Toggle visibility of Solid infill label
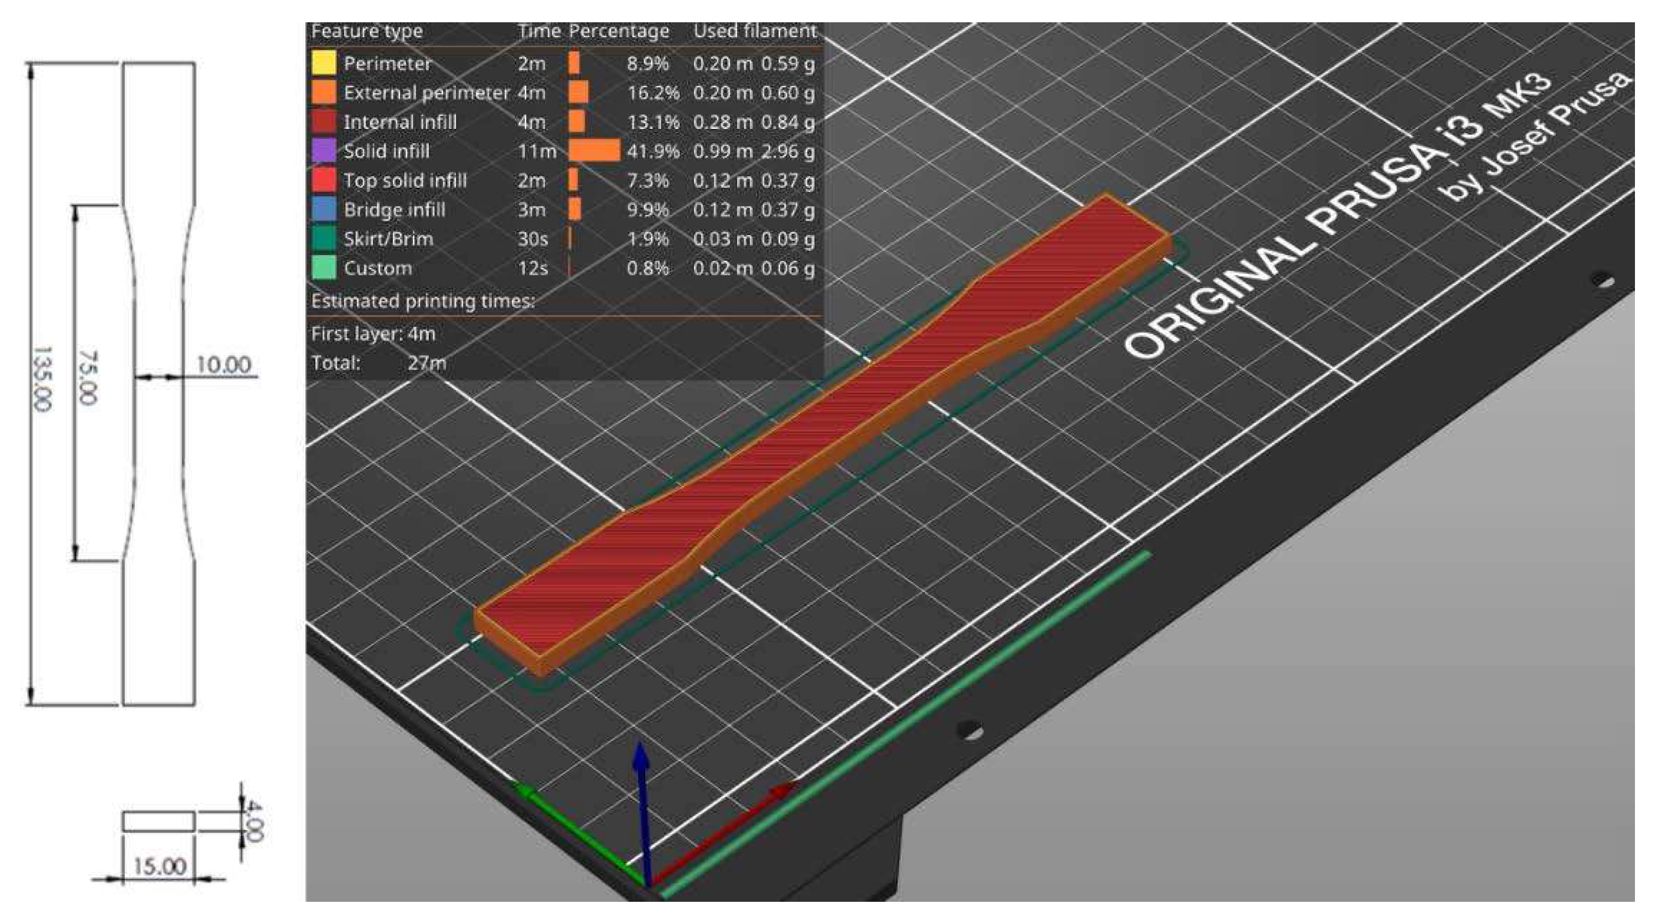This screenshot has width=1653, height=914. pyautogui.click(x=386, y=151)
